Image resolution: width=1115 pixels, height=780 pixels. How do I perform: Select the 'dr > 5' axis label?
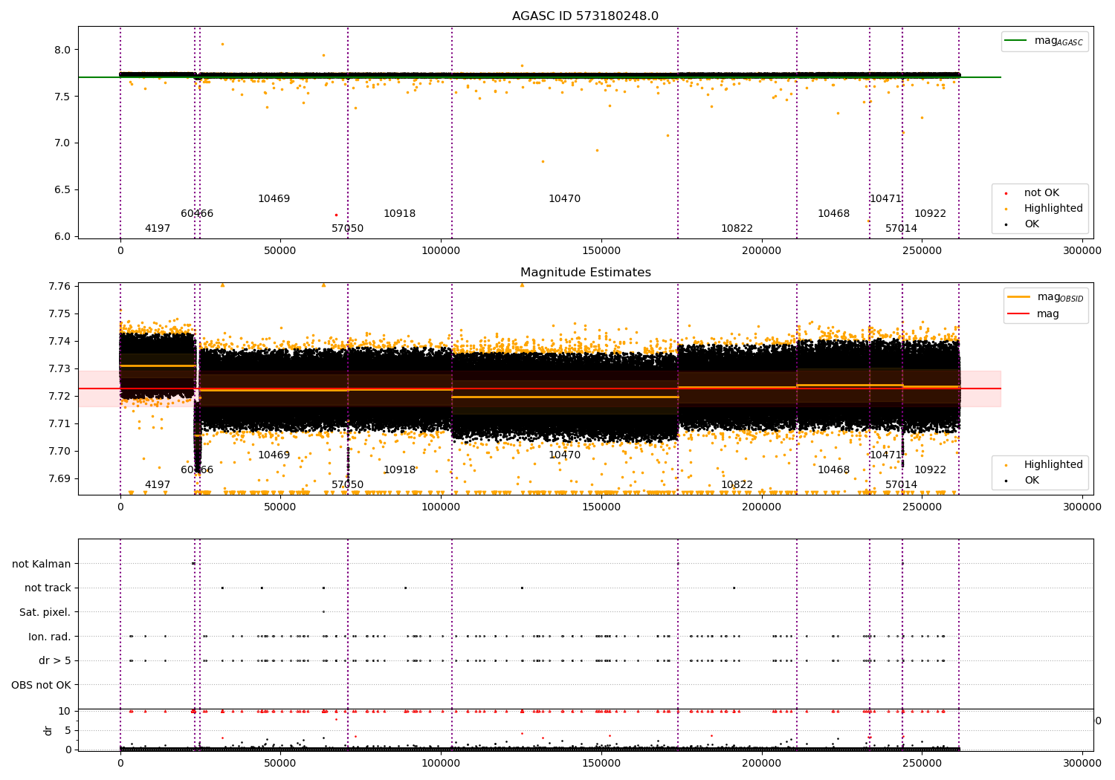tap(55, 660)
